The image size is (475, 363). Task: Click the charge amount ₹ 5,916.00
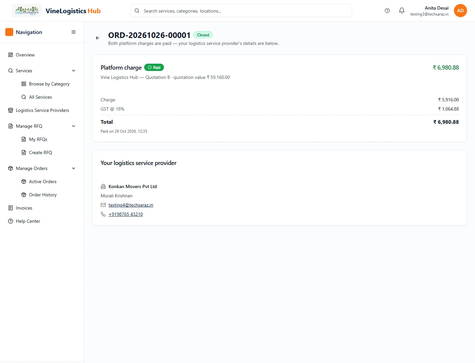coord(448,100)
